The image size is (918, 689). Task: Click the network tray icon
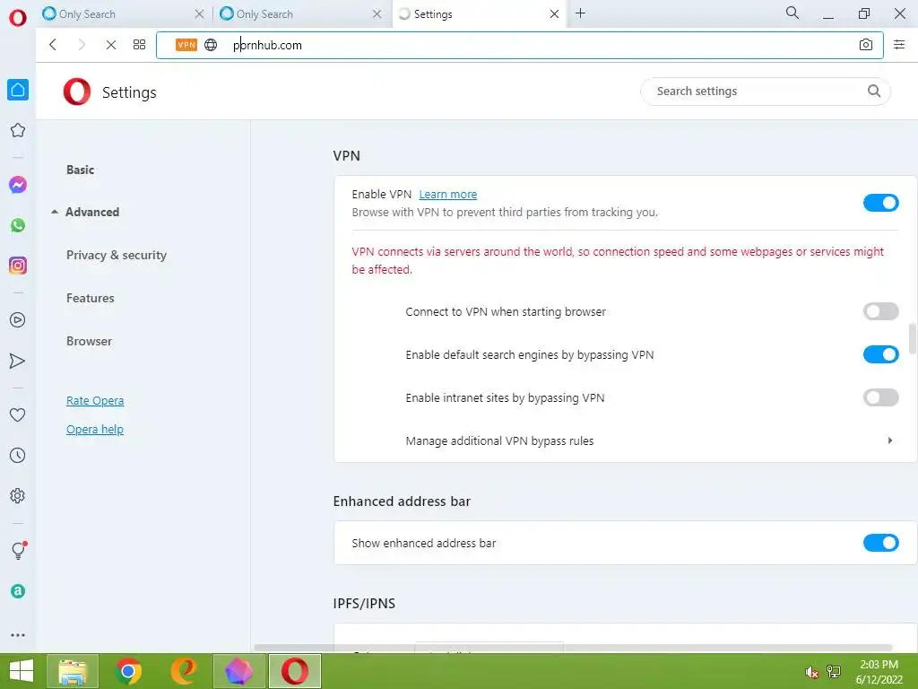(x=834, y=671)
